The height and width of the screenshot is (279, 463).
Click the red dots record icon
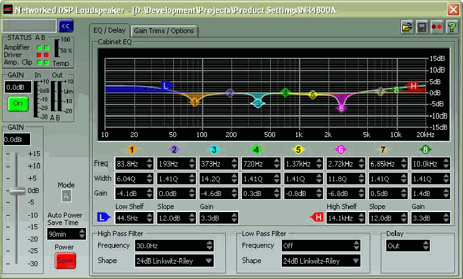click(437, 27)
